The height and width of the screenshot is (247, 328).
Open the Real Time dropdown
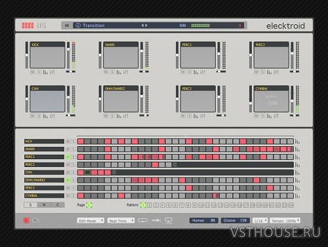click(x=121, y=221)
